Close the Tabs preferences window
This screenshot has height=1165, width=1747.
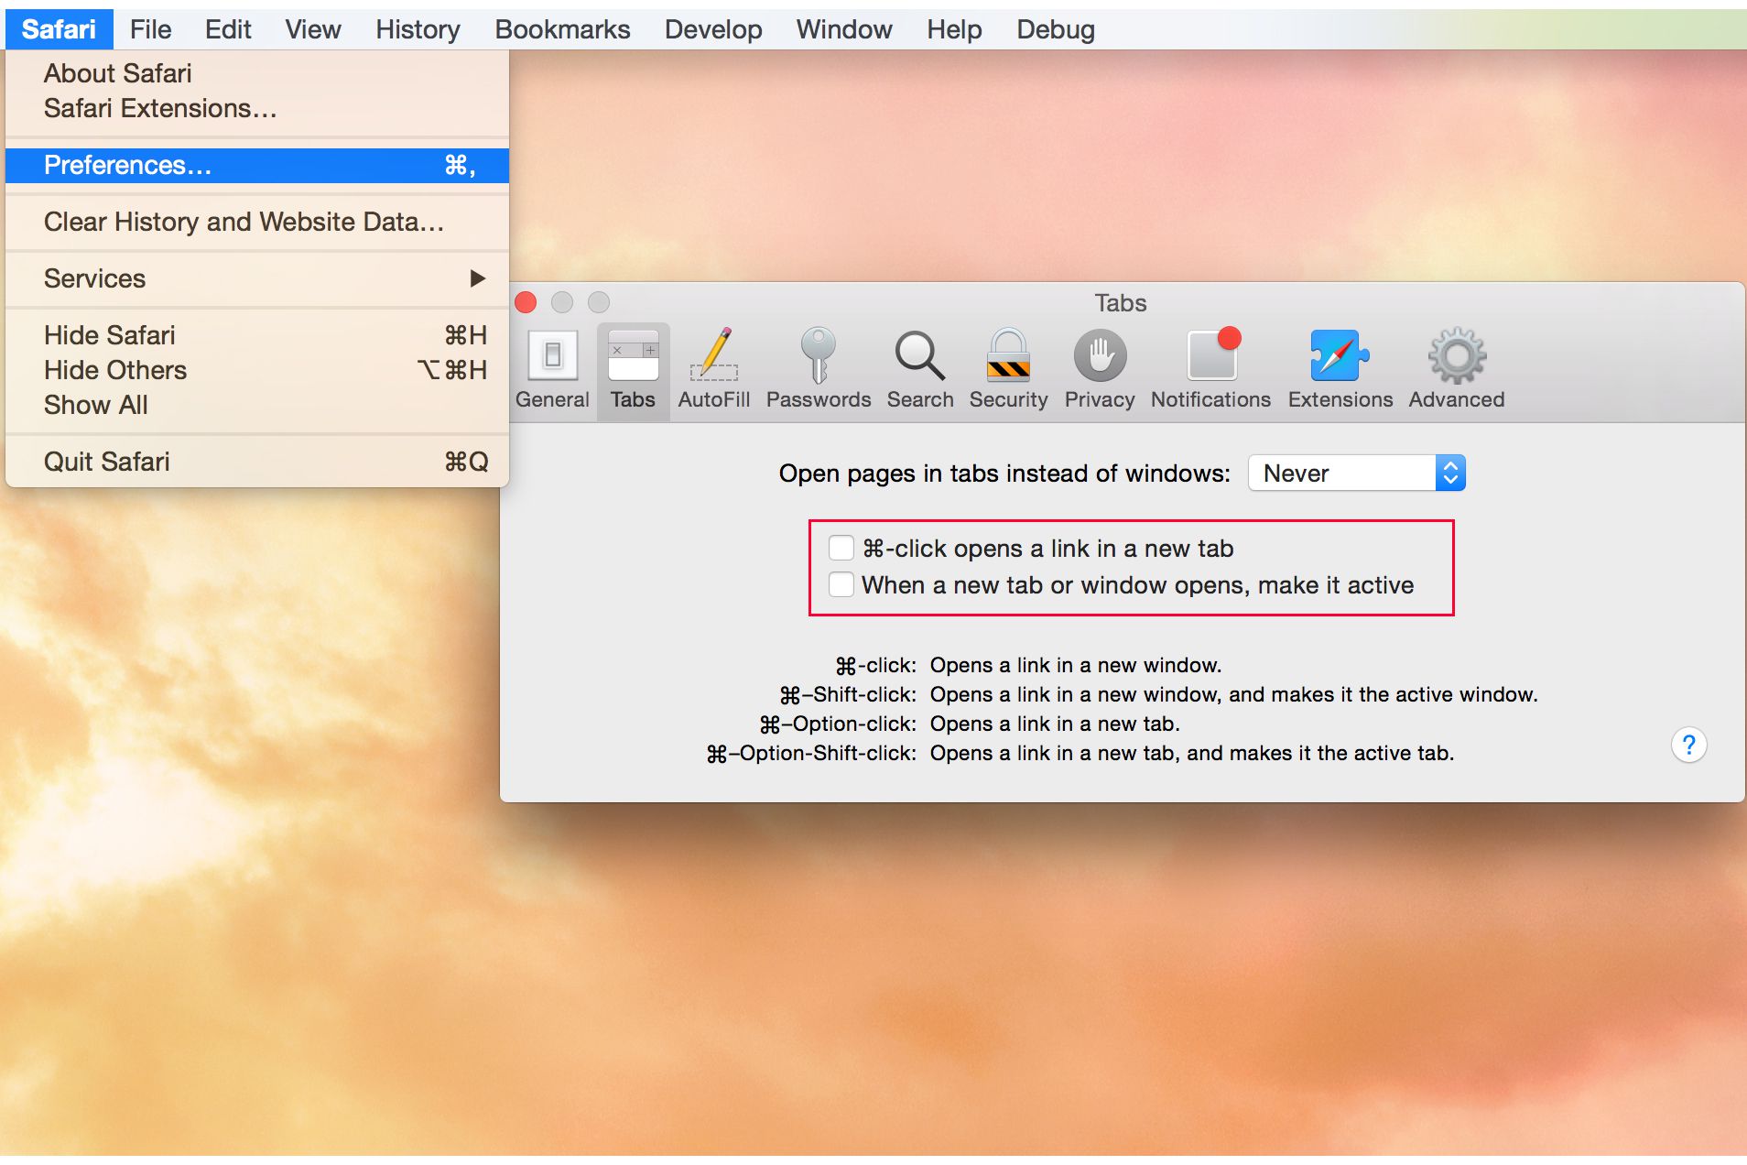[526, 302]
